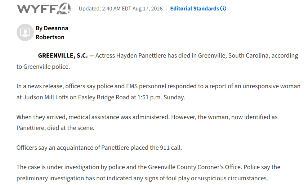304x185 pixels.
Task: Open Deeanna Robertson's author page
Action: 52,32
